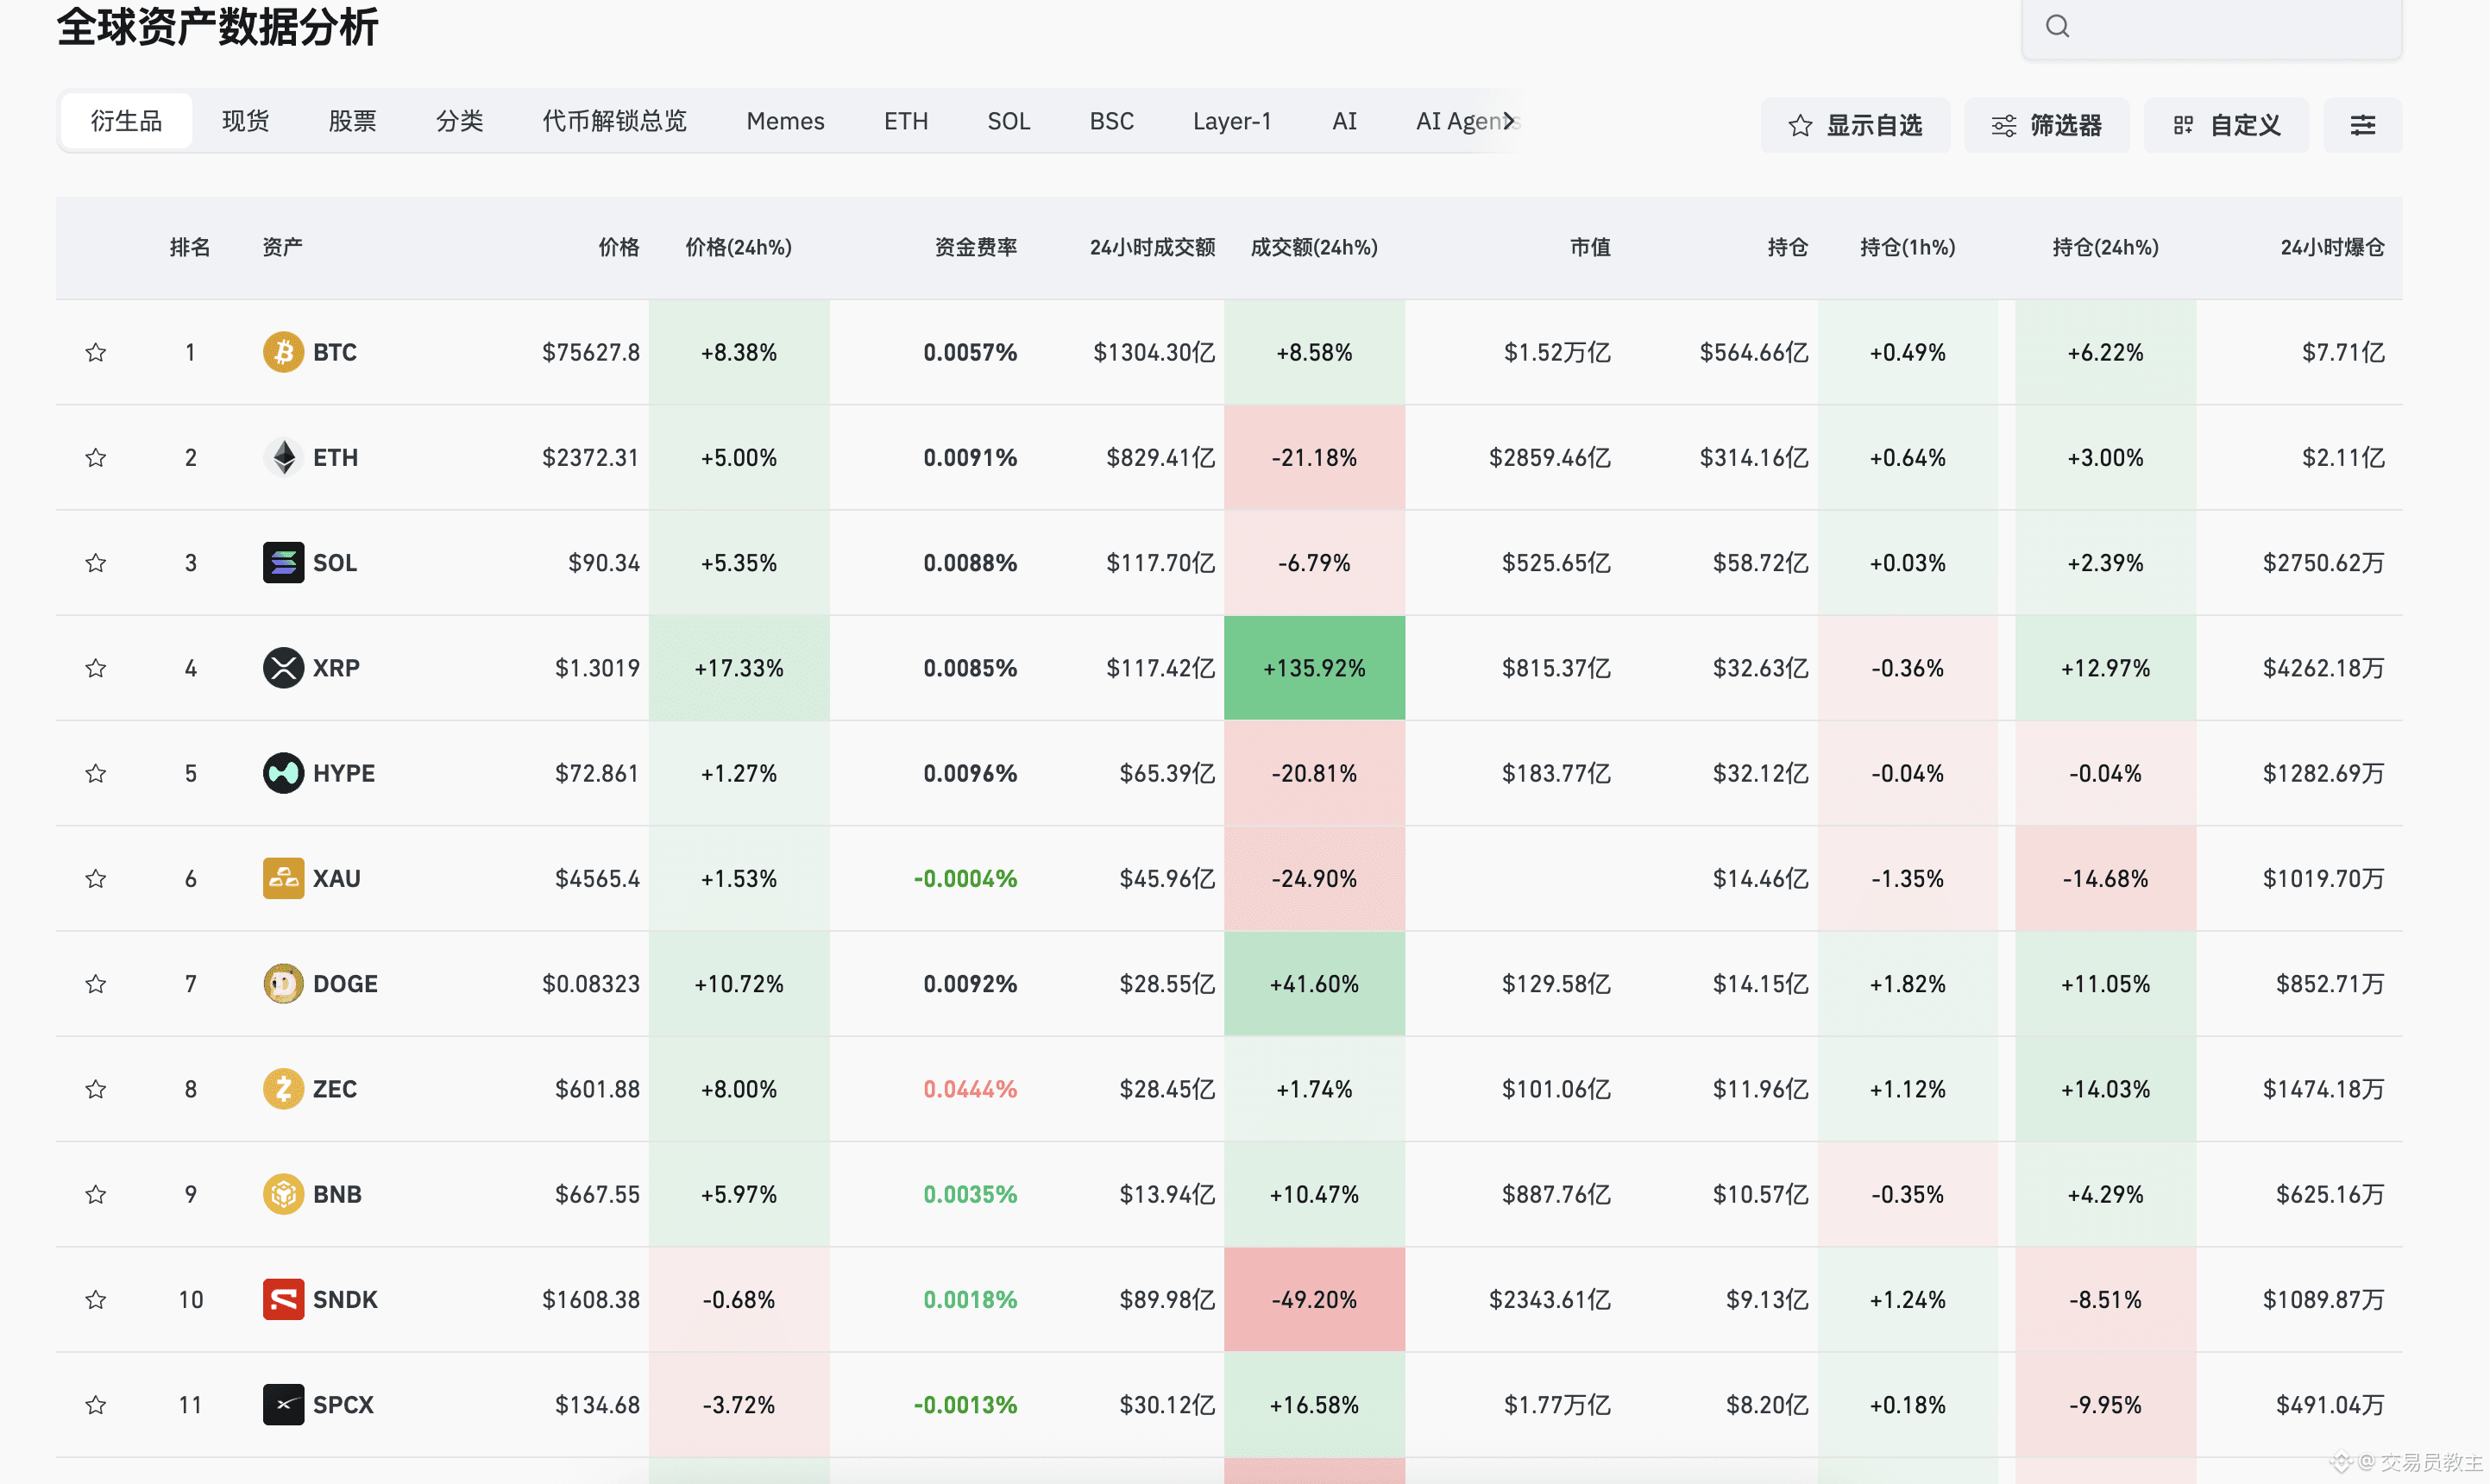This screenshot has width=2490, height=1484.
Task: Click the DOGE coin icon
Action: point(283,983)
